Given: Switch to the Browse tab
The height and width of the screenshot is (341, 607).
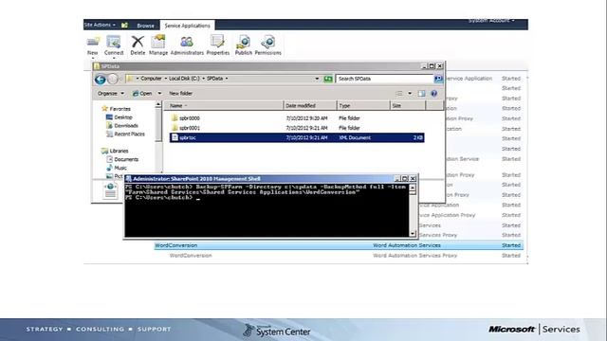Looking at the screenshot, I should (x=145, y=26).
